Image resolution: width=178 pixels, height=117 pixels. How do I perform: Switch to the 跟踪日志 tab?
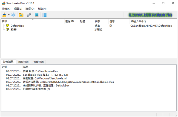(24, 62)
